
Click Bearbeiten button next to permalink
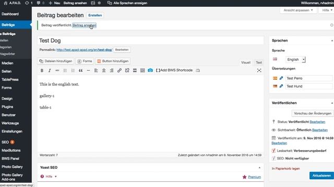pos(122,50)
